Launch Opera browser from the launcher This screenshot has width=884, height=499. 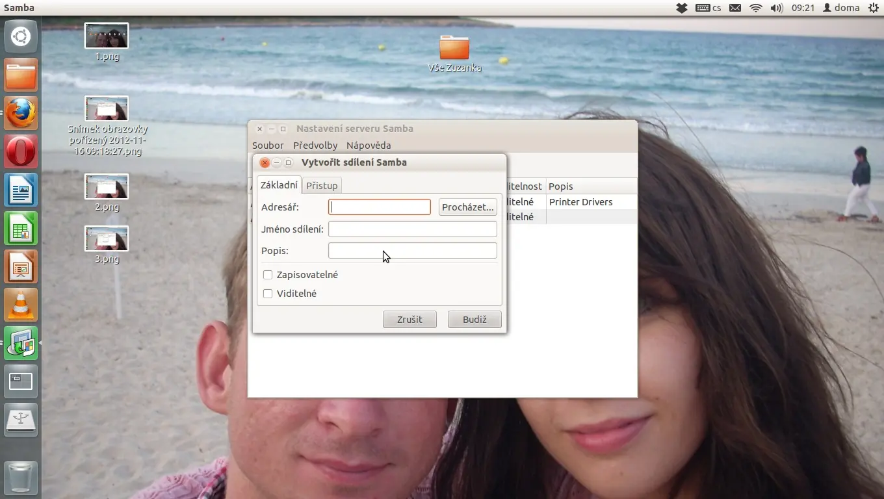pos(21,151)
